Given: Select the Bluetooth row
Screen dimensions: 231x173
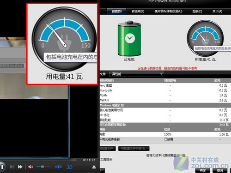Looking at the screenshot, I should [165, 90].
